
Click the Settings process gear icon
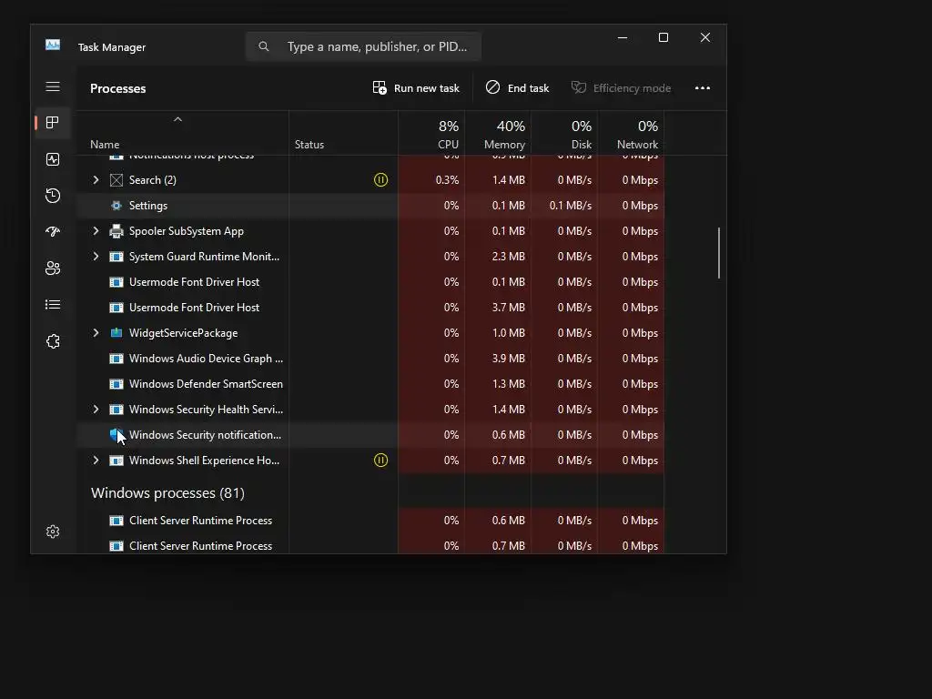point(116,206)
